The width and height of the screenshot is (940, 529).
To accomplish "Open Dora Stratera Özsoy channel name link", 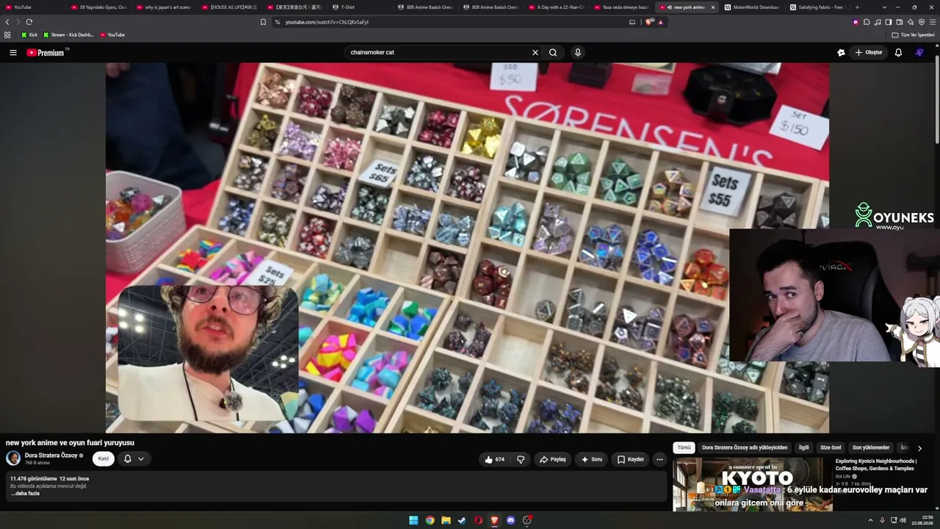I will pos(51,456).
